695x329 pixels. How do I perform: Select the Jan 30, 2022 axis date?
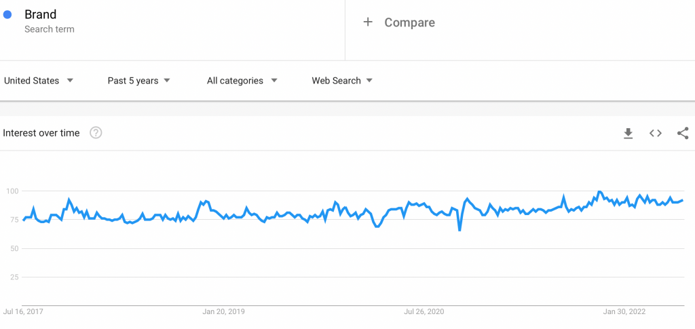point(624,312)
